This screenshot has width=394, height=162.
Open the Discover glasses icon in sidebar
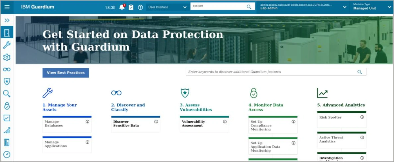pyautogui.click(x=7, y=69)
